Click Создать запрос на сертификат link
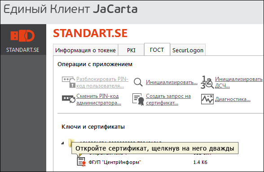 tap(168, 99)
